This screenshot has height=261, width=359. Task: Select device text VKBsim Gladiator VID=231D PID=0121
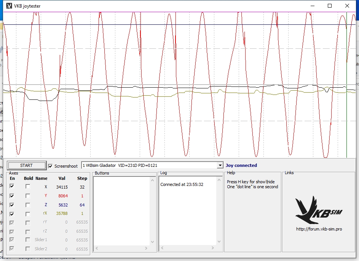(x=120, y=165)
